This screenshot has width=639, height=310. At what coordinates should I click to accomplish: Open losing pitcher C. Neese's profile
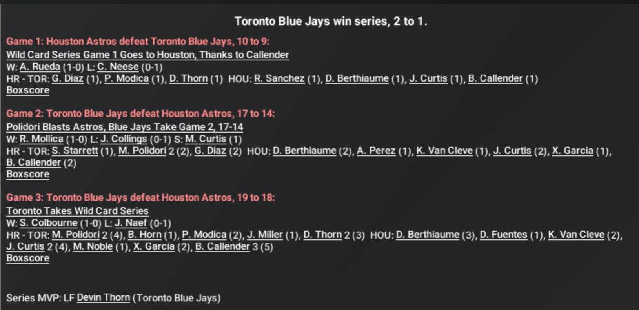point(118,67)
